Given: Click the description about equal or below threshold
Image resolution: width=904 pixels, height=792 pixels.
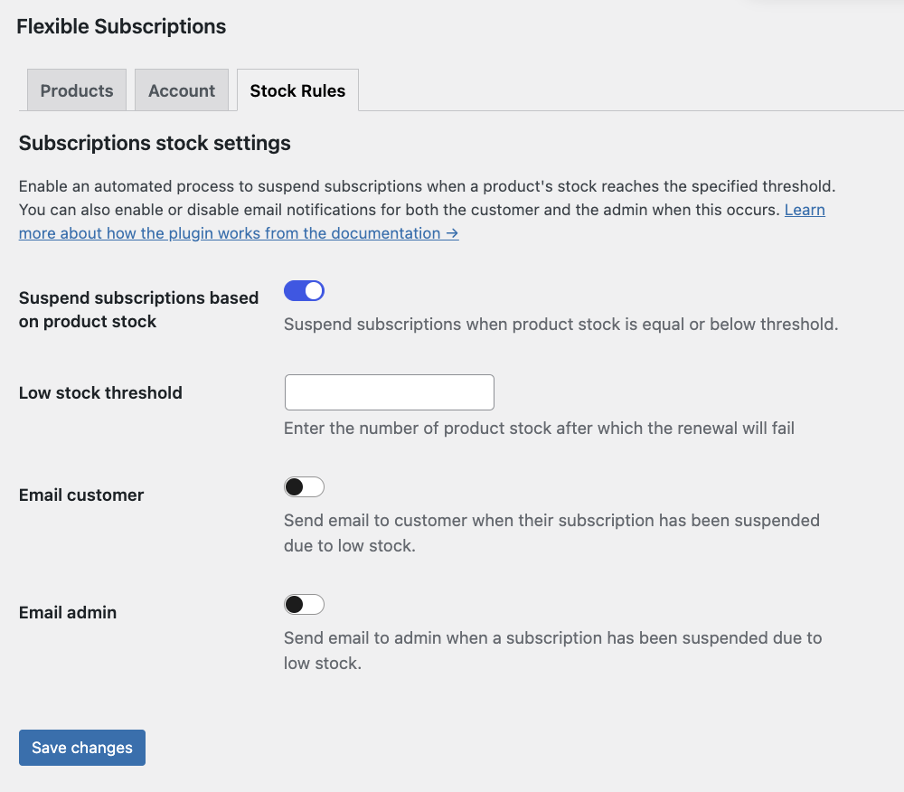Looking at the screenshot, I should coord(560,324).
